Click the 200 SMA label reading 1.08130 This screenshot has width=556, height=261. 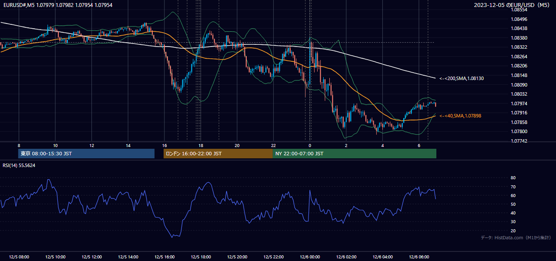[462, 78]
